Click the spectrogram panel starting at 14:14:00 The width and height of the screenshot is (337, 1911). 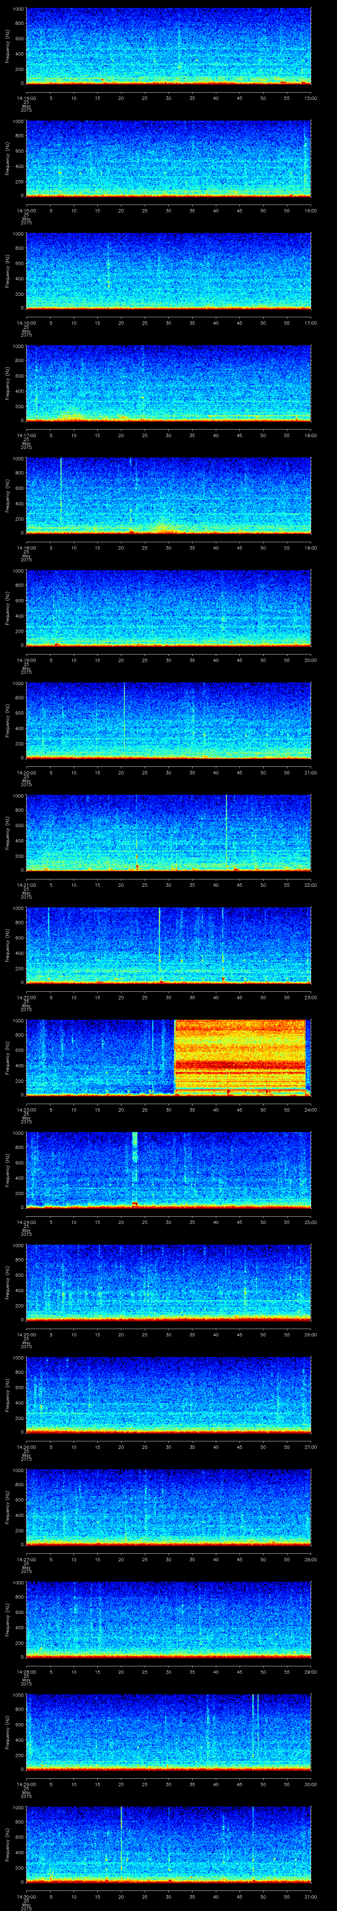coord(168,46)
